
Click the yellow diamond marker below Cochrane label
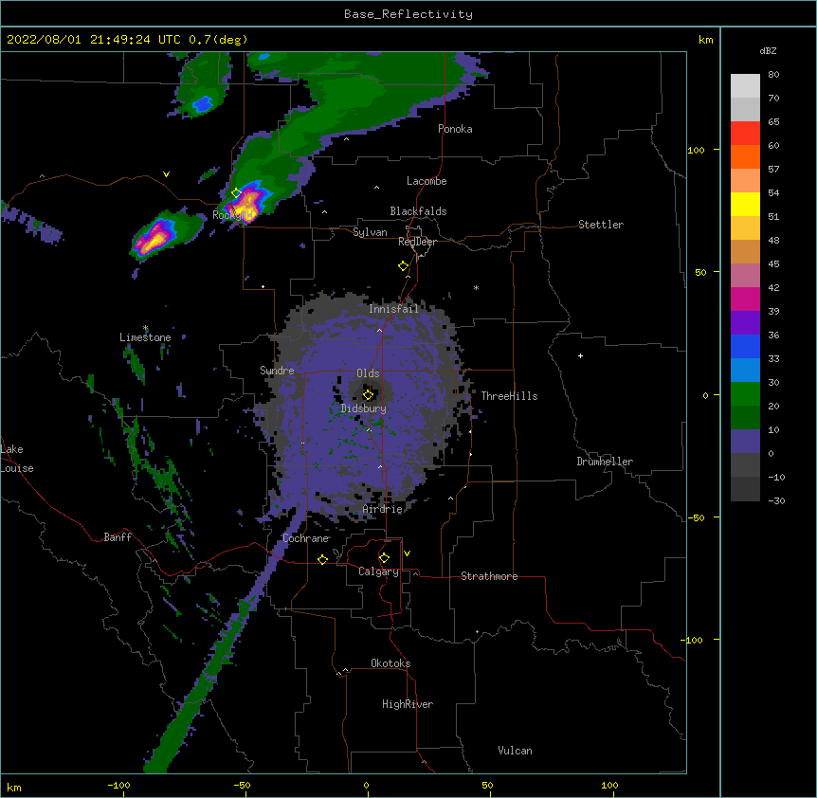point(322,559)
